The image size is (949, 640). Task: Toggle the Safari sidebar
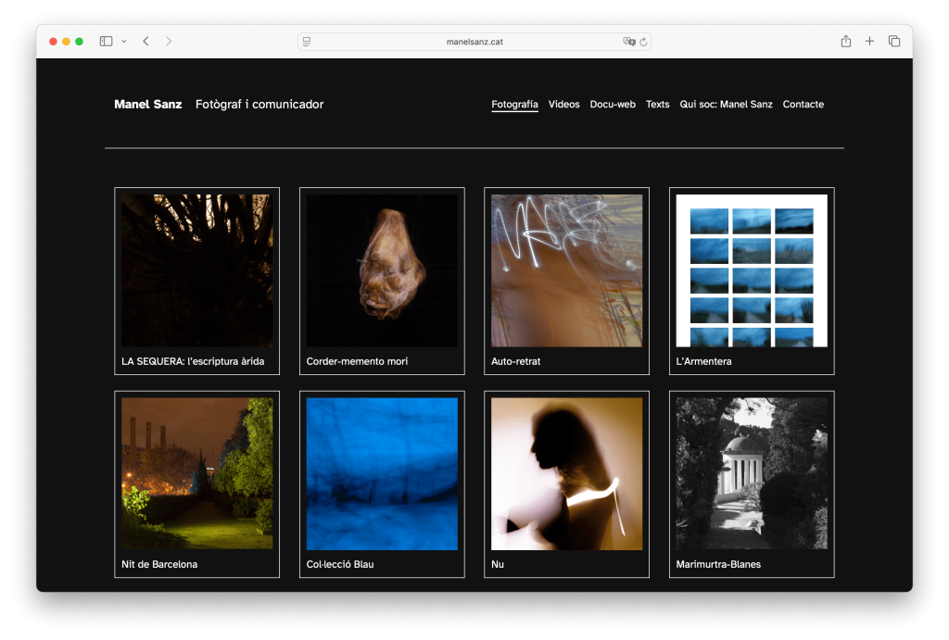pos(106,42)
